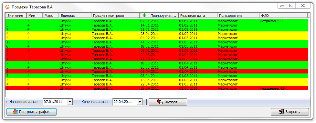The height and width of the screenshot is (123, 316).
Task: Sort by the Мин column header
Action: (x=35, y=16)
